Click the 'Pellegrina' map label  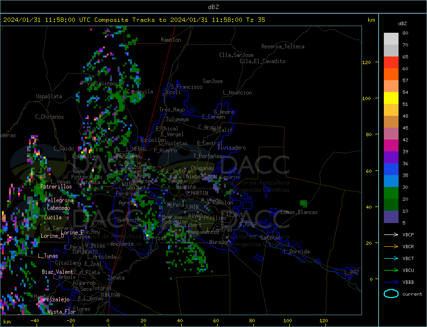(59, 200)
